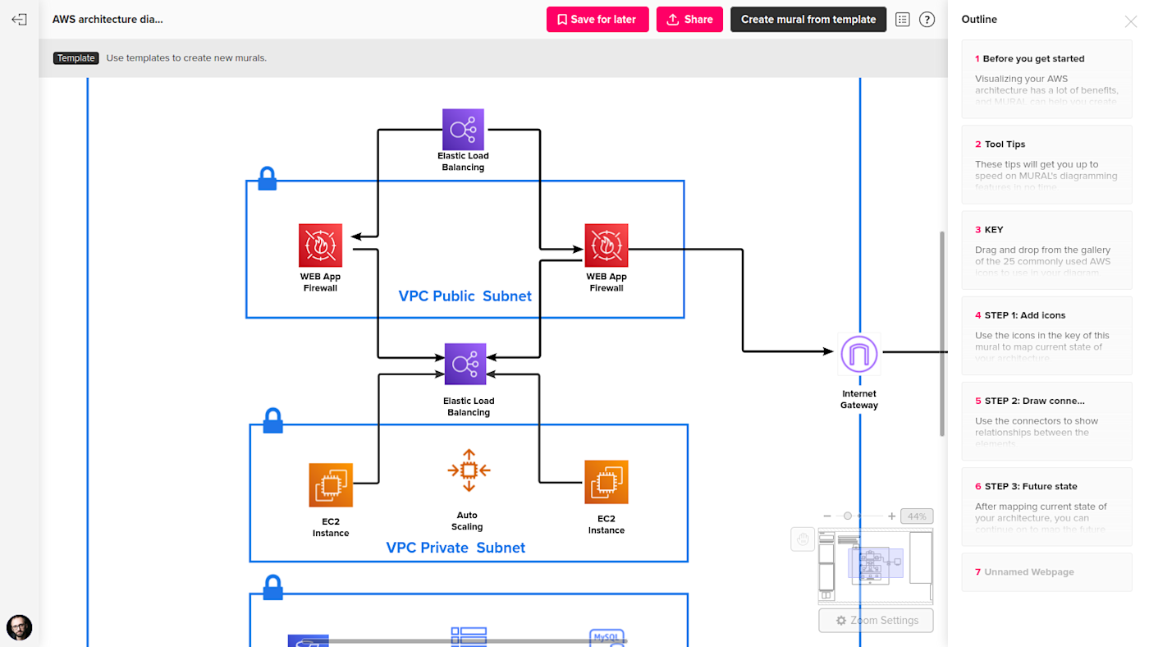Click the Save for later button
Screen dimensions: 1149x647
pyautogui.click(x=597, y=20)
